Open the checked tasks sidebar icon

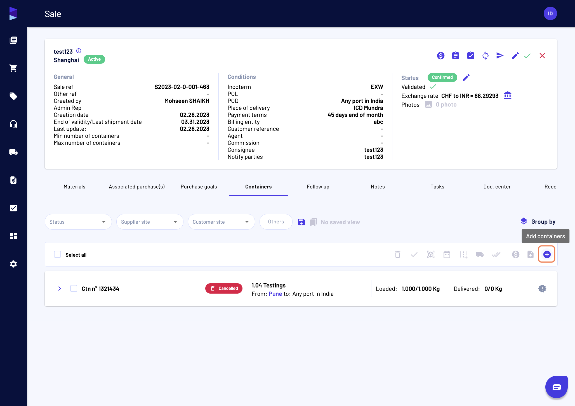pyautogui.click(x=13, y=208)
